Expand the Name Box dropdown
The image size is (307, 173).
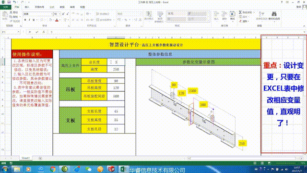pyautogui.click(x=18, y=32)
